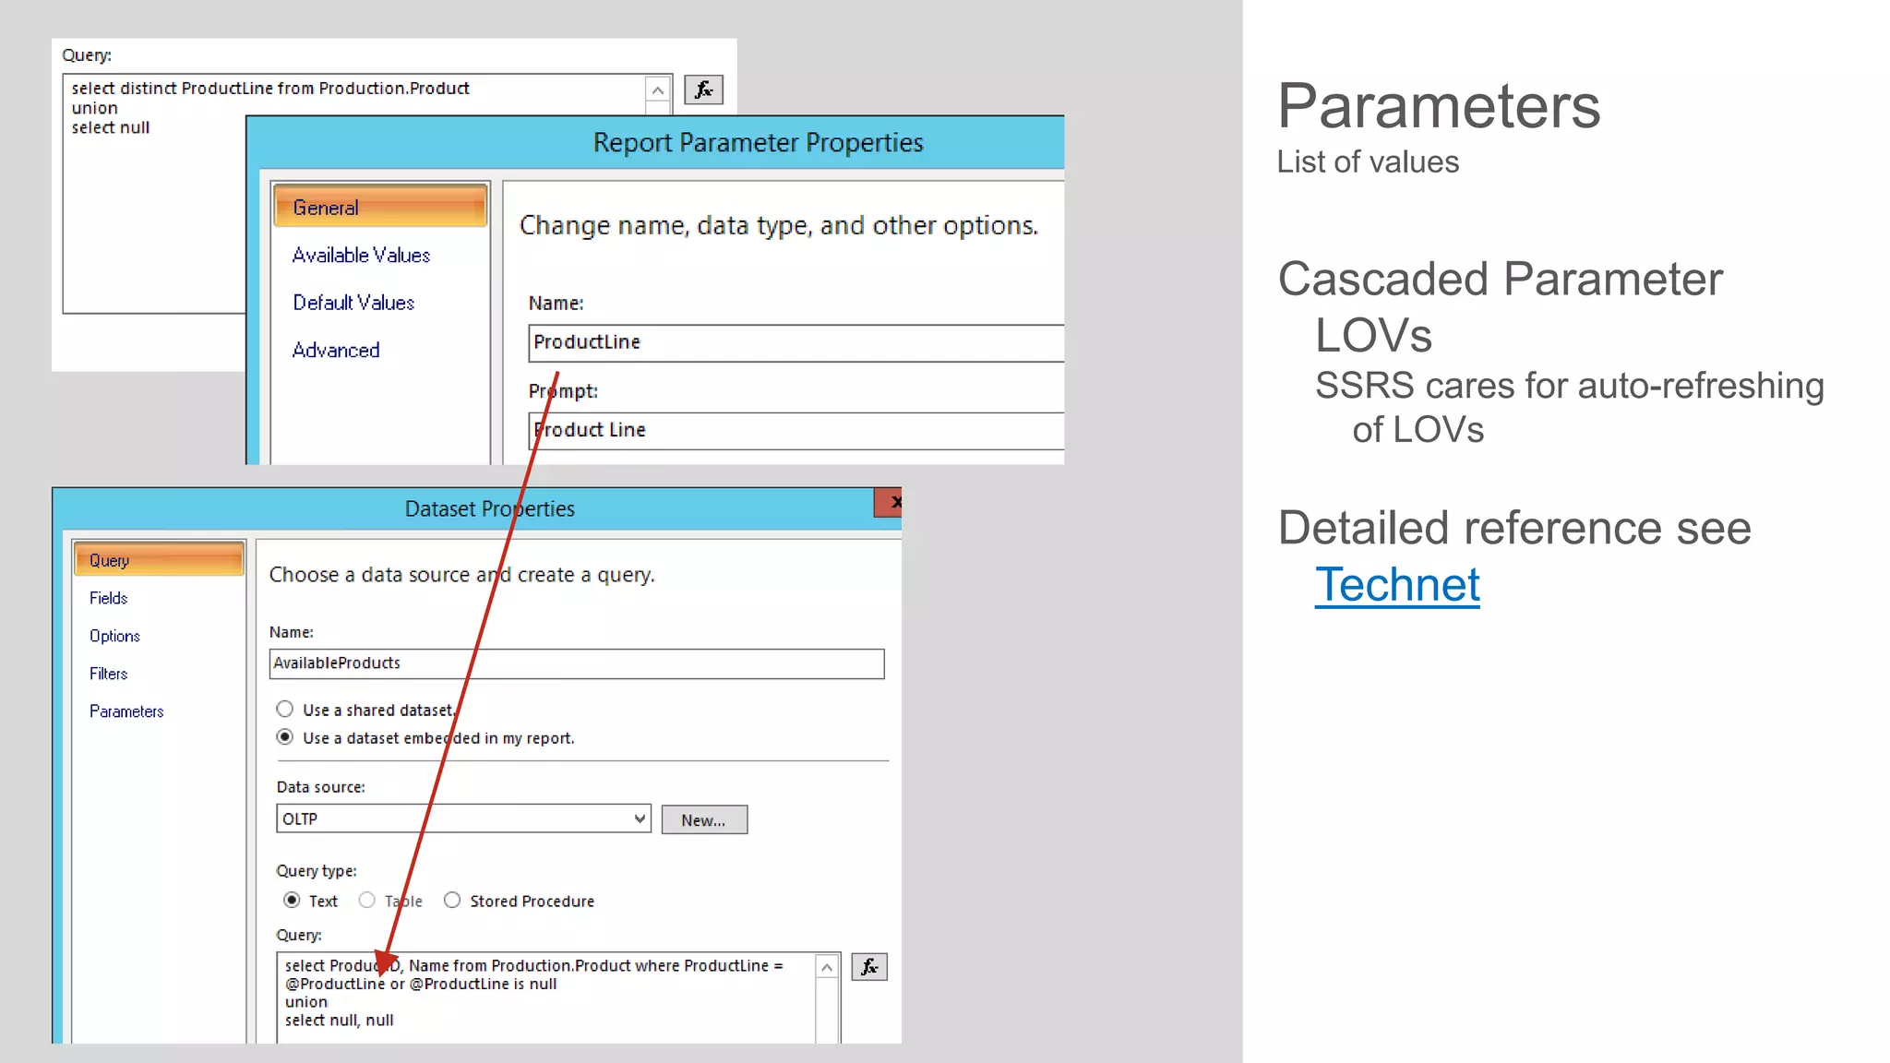Click the fx expression button beside the top query box

coord(703,90)
